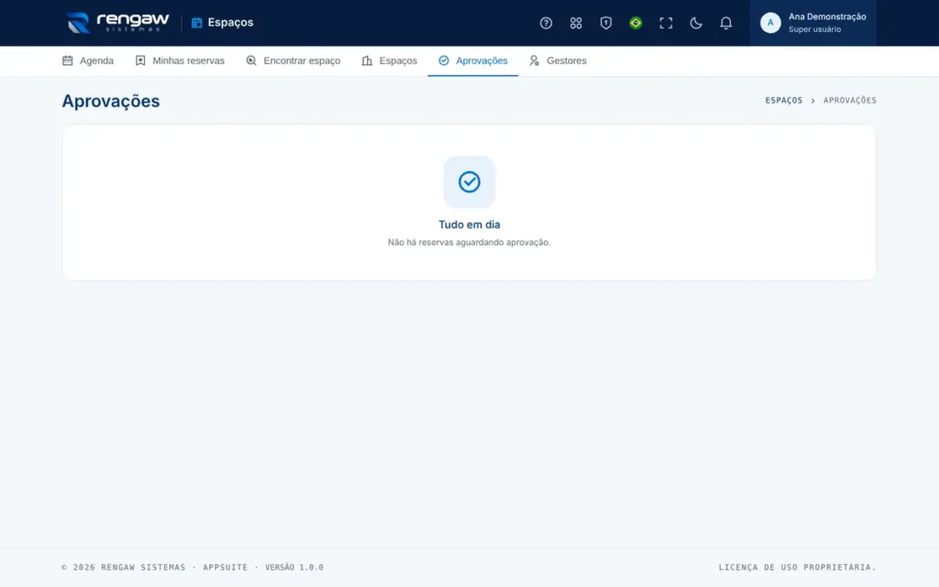Click the check circle empty-state icon
Viewport: 939px width, 587px height.
tap(469, 182)
